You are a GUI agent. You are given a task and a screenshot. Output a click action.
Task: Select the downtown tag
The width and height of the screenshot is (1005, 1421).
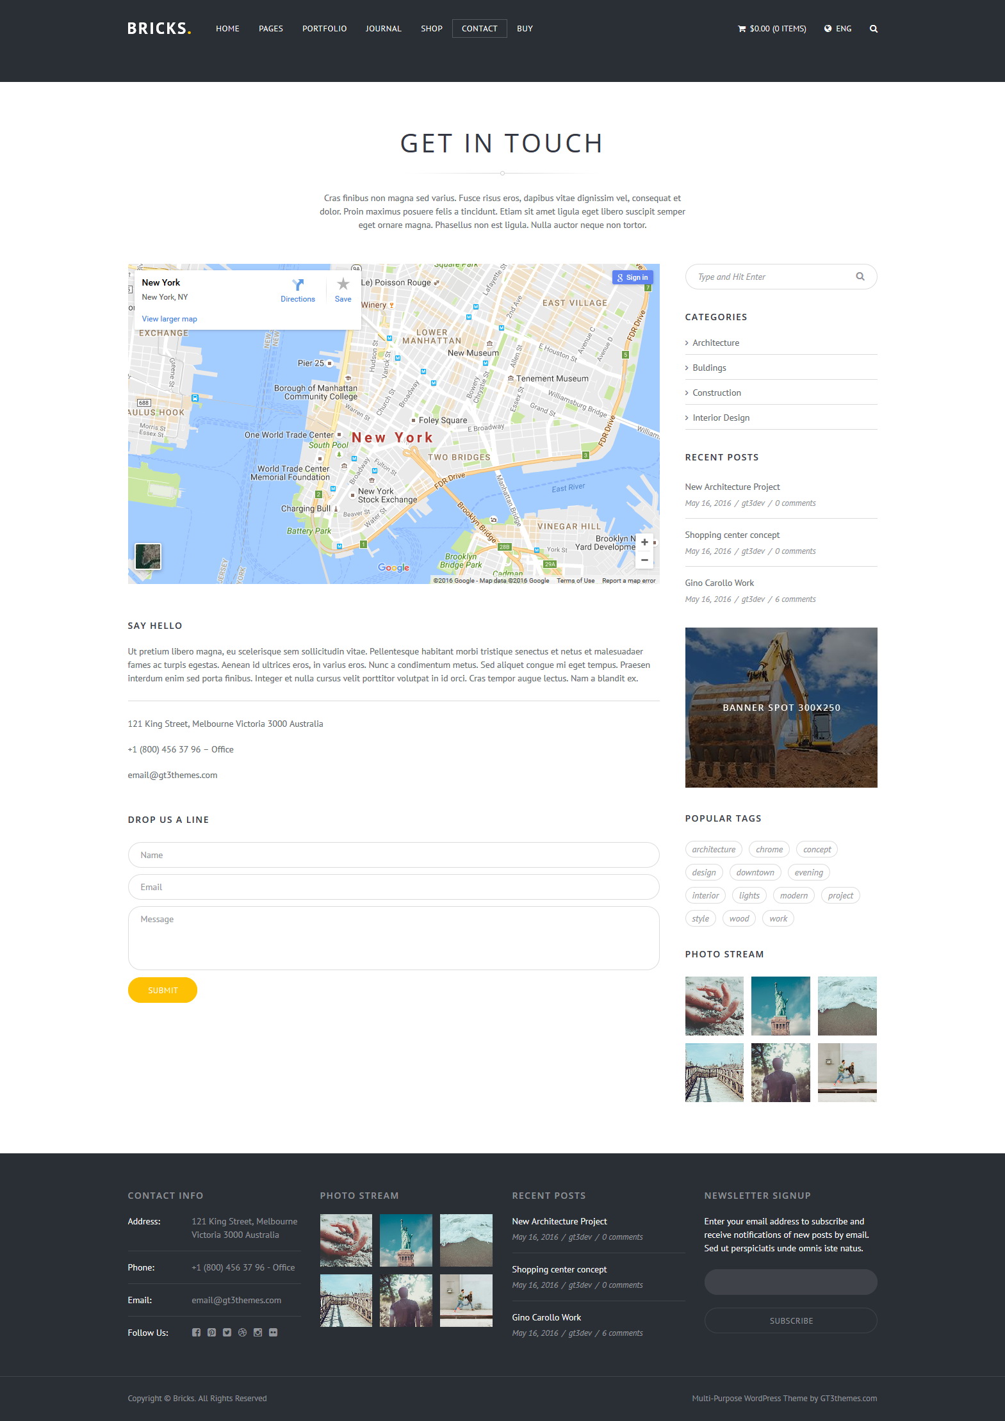pos(755,872)
